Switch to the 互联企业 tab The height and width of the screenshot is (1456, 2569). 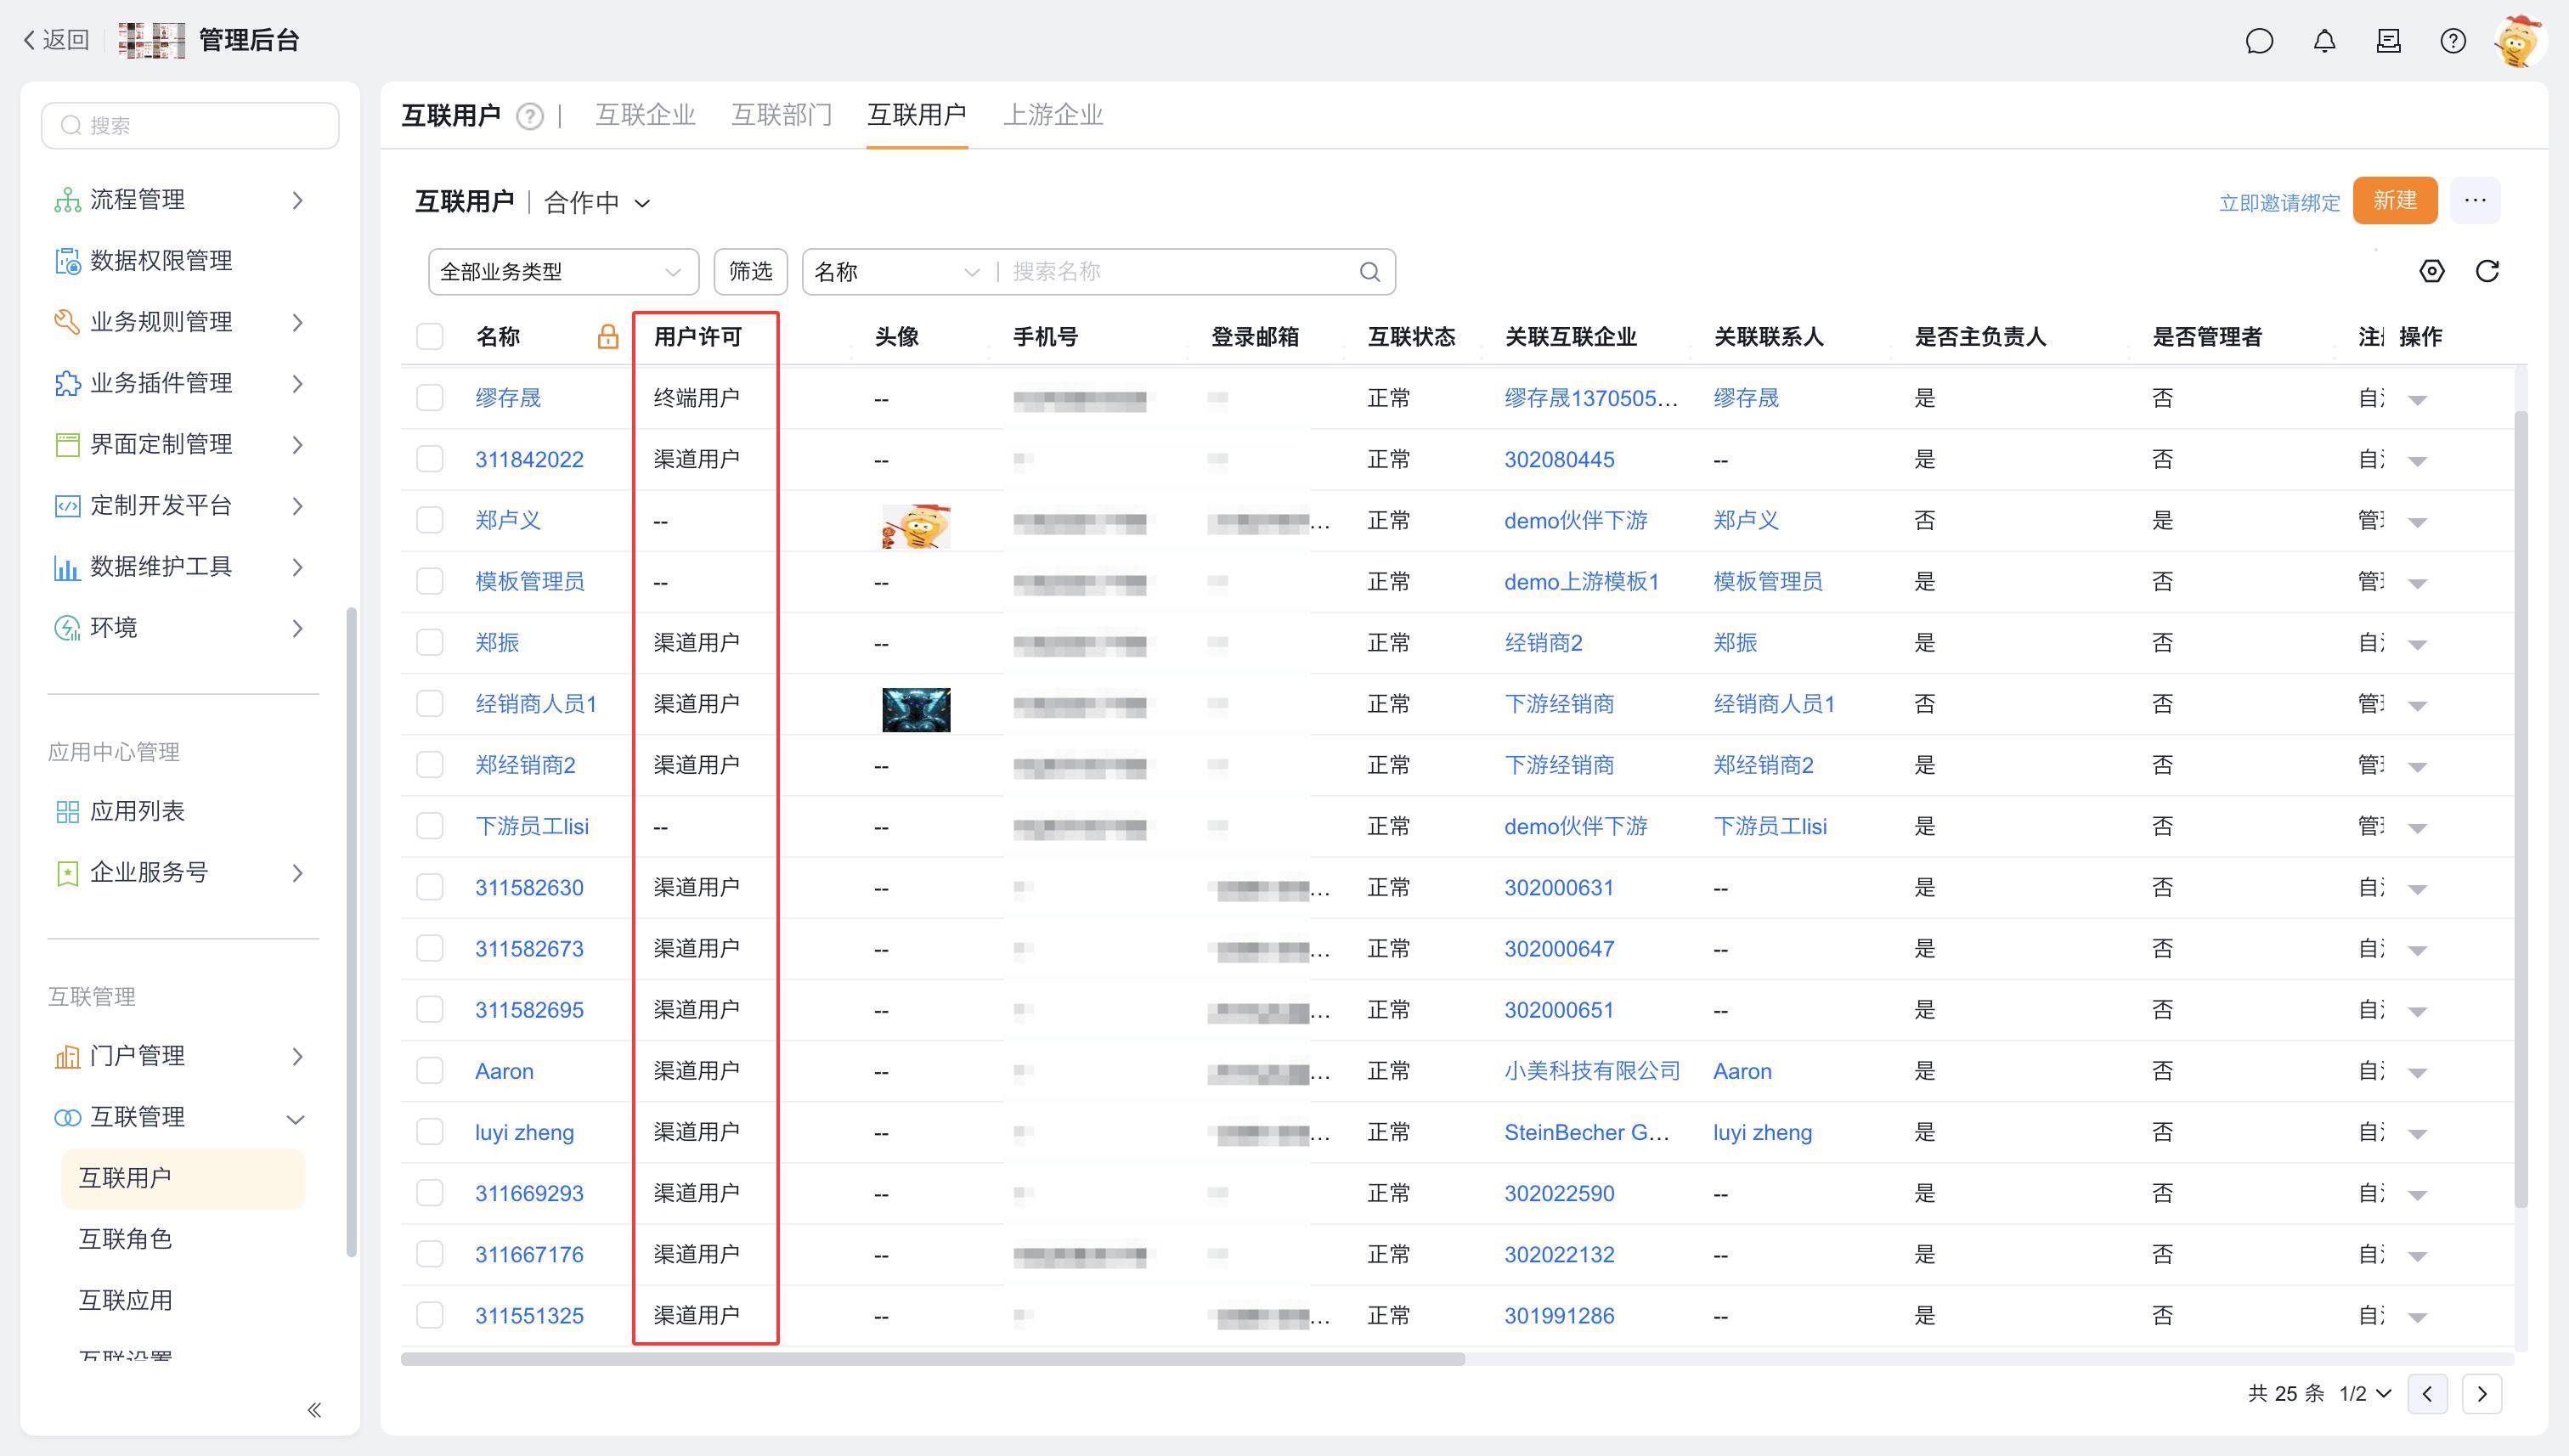click(x=645, y=115)
